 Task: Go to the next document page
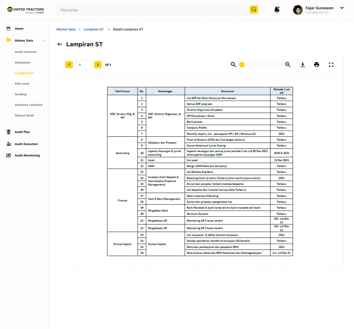coord(98,65)
